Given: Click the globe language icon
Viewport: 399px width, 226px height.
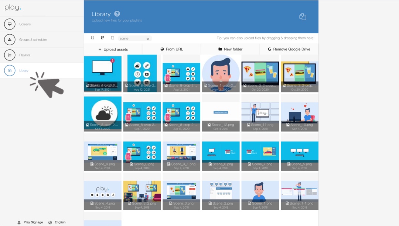Looking at the screenshot, I should 50,222.
